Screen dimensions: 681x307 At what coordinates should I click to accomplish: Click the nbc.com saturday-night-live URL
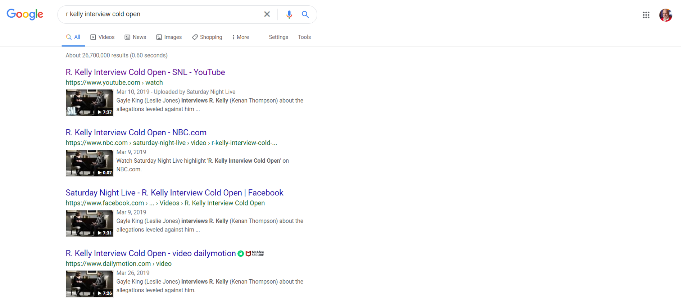[171, 143]
